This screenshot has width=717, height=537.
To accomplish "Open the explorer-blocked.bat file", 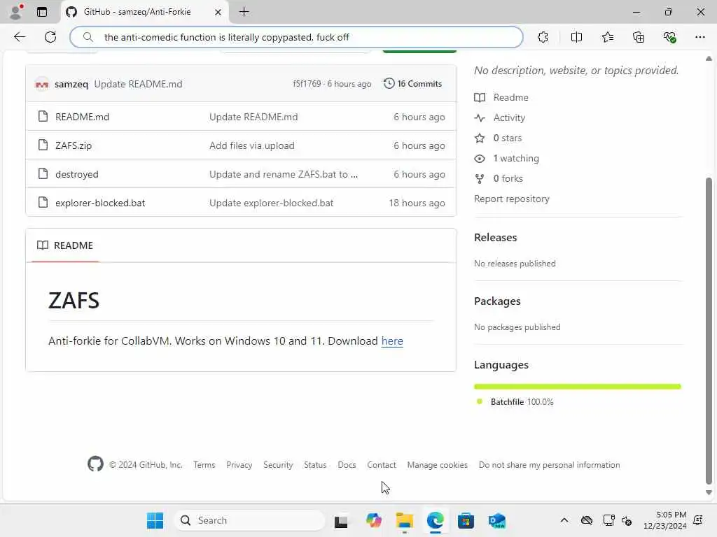I will click(100, 203).
